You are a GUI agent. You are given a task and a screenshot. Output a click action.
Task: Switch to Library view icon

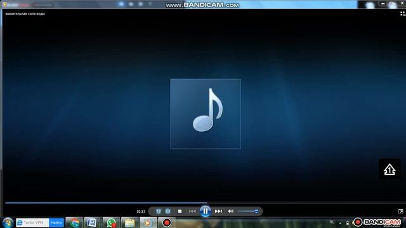pyautogui.click(x=403, y=14)
